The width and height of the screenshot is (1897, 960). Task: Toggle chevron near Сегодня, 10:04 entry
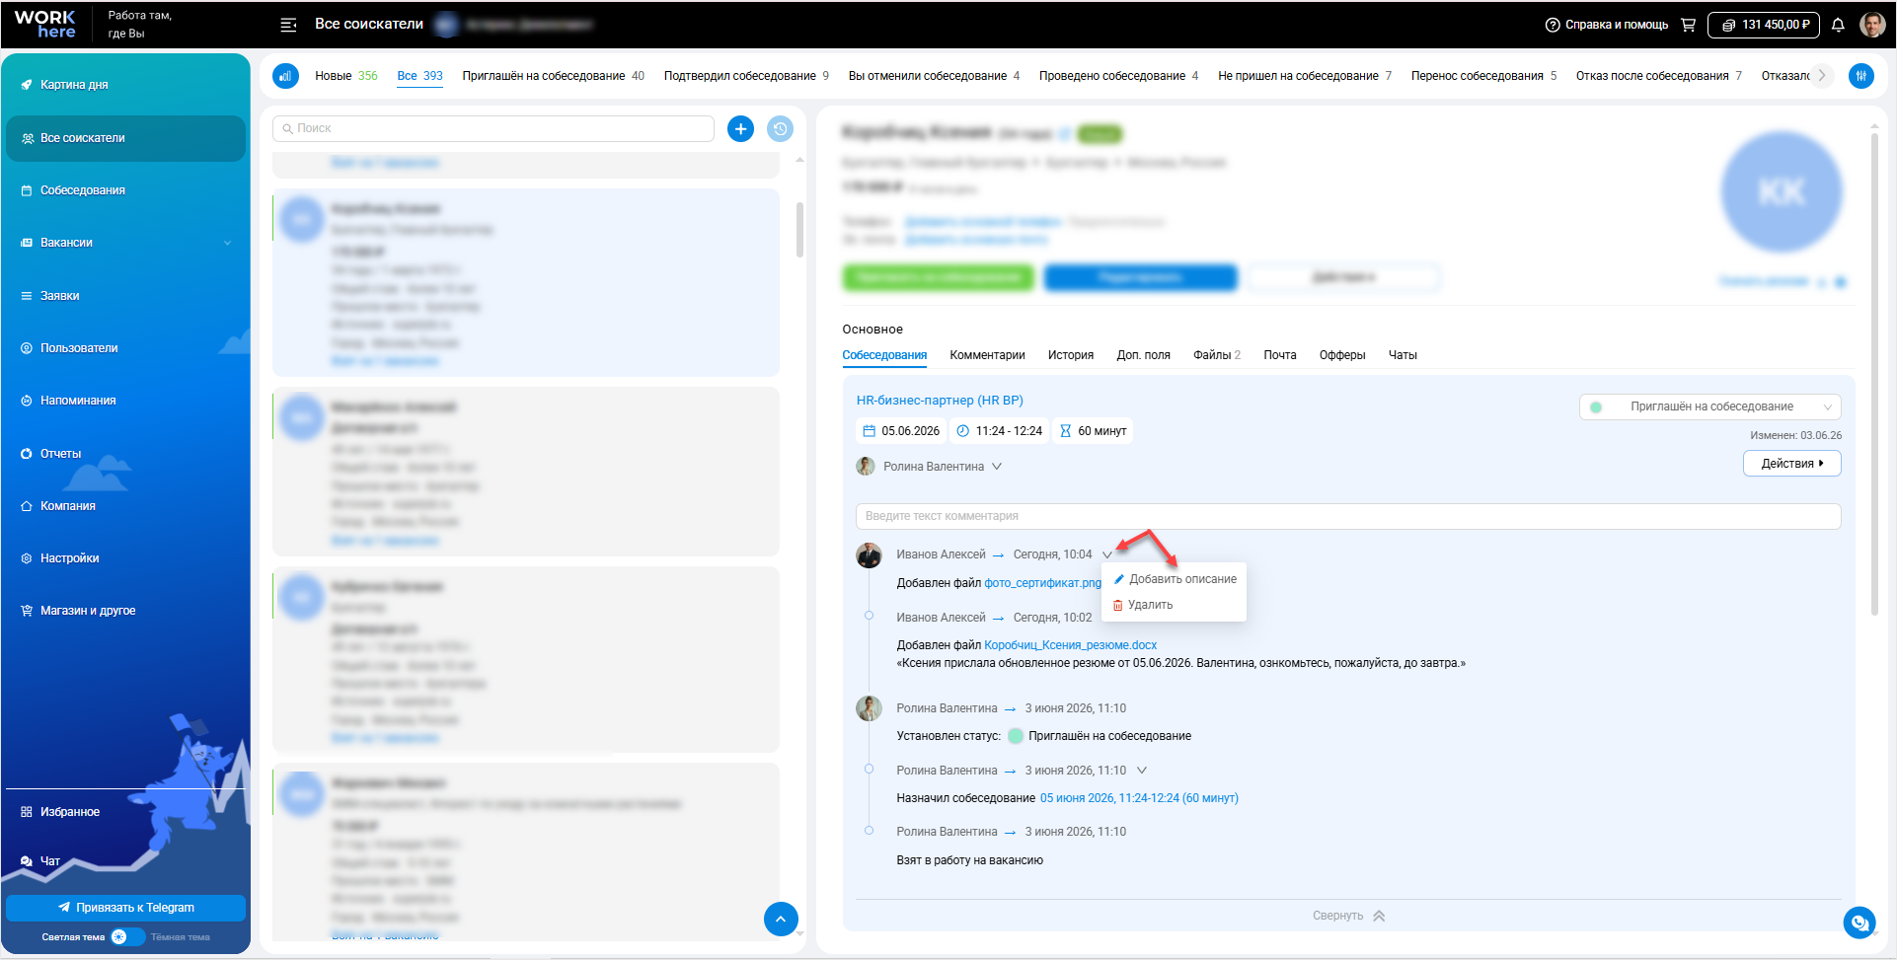[x=1106, y=554]
